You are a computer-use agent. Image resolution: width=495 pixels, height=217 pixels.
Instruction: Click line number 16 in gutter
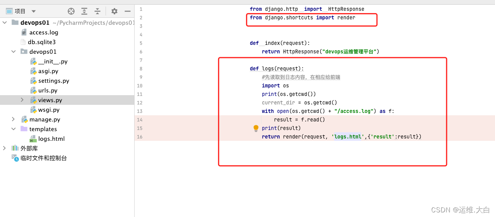point(140,137)
